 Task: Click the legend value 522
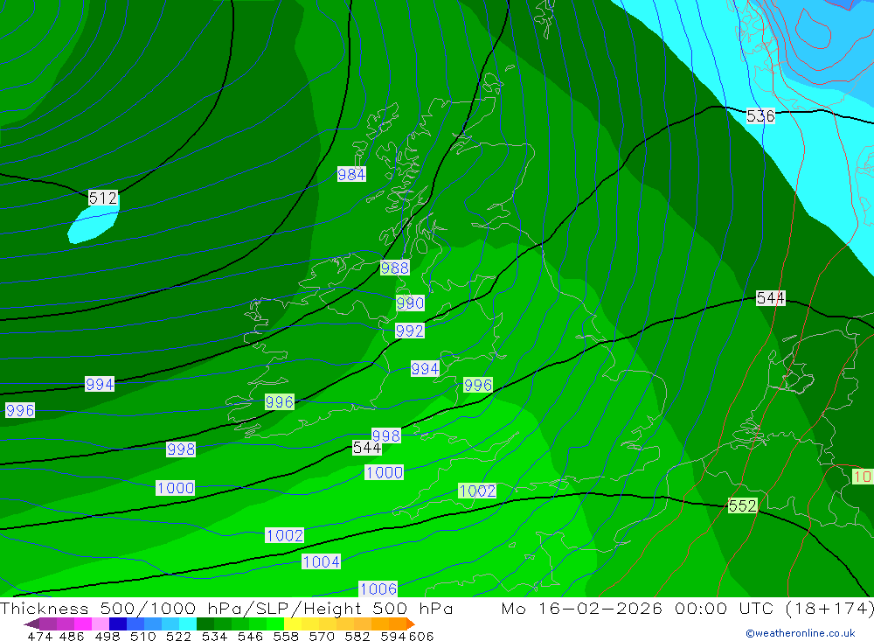(x=178, y=636)
